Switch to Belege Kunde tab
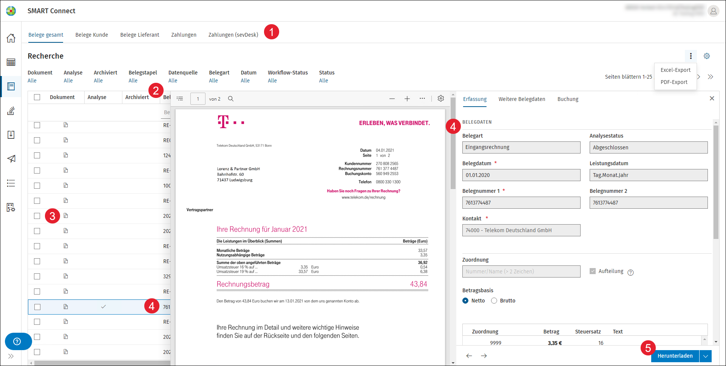Image resolution: width=726 pixels, height=366 pixels. pos(91,35)
